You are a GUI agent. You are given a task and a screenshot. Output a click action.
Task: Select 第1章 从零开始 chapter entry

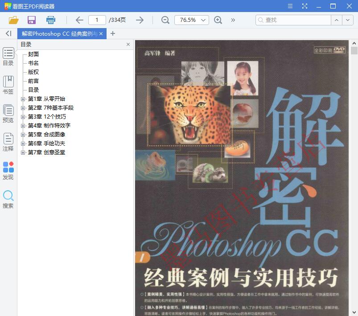click(46, 99)
